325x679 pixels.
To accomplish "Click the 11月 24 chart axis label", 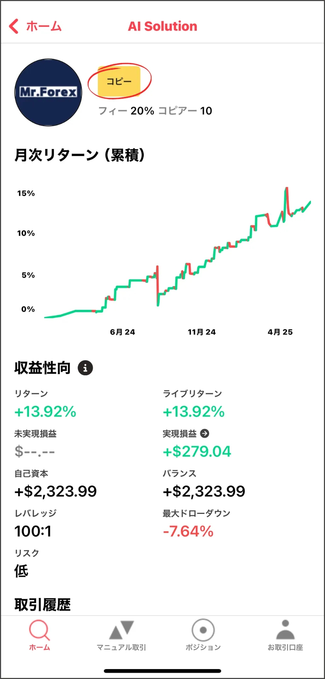I will point(201,332).
